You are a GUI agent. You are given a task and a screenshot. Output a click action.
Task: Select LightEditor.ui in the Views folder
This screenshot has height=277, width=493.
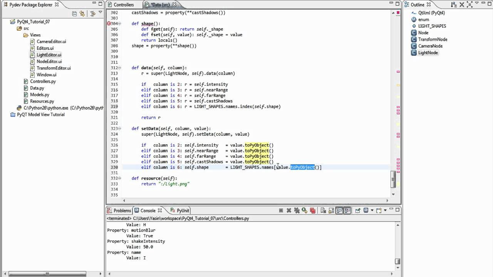pyautogui.click(x=49, y=55)
